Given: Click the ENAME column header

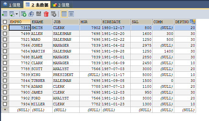Looking at the screenshot, I should point(42,22).
